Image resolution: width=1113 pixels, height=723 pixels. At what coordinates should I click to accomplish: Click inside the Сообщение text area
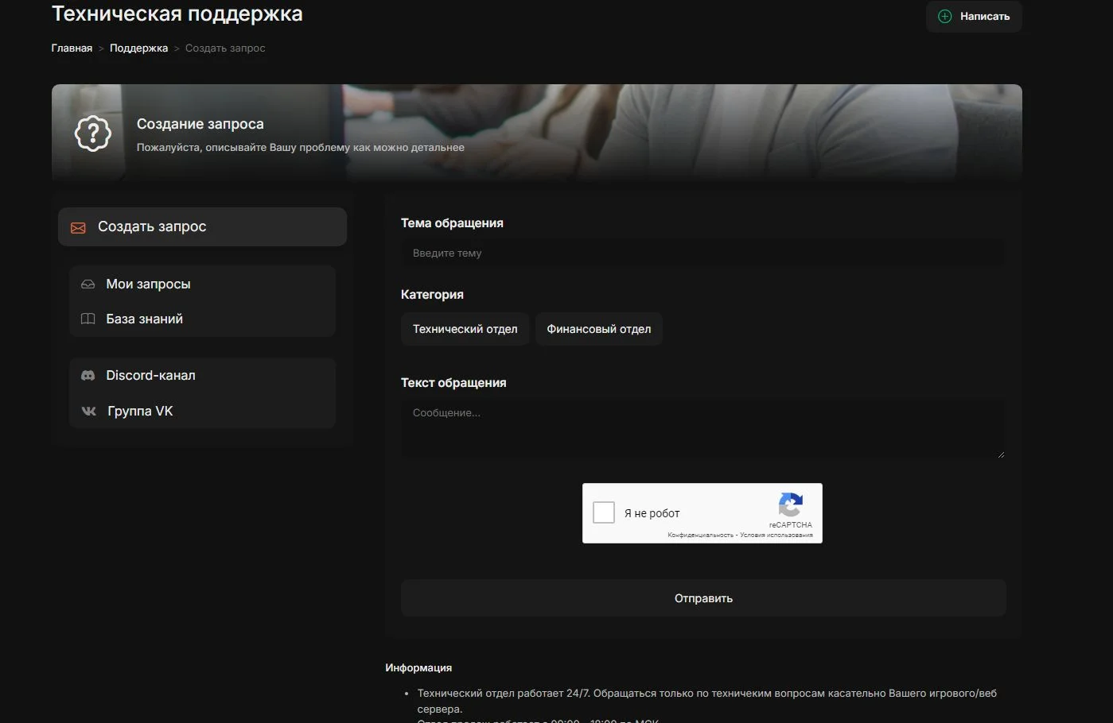[x=702, y=429]
